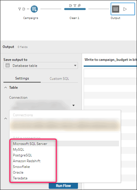Select the Output step table icon
The width and height of the screenshot is (137, 190).
[116, 9]
